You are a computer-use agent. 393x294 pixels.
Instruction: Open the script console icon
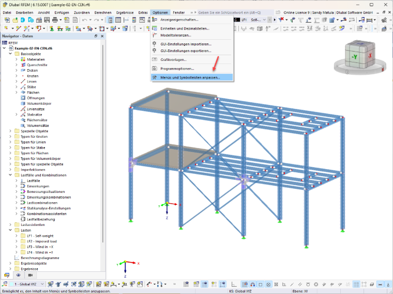tap(142, 20)
